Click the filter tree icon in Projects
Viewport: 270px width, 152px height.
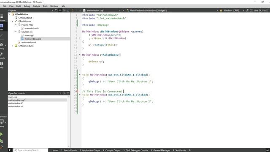(x=56, y=11)
